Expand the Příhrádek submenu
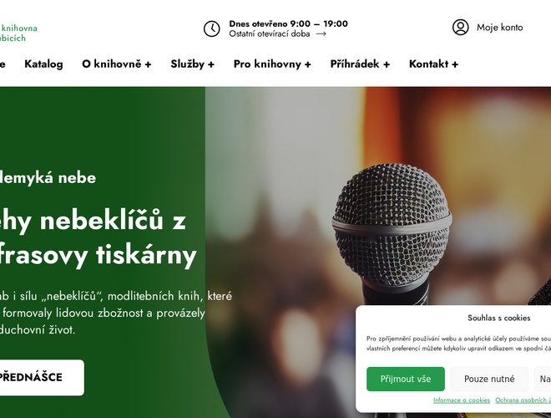Screen dimensions: 551x418 (x=360, y=64)
